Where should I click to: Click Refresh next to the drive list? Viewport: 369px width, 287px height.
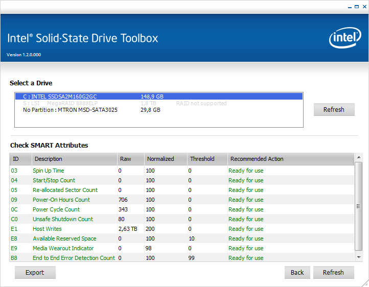pos(334,109)
